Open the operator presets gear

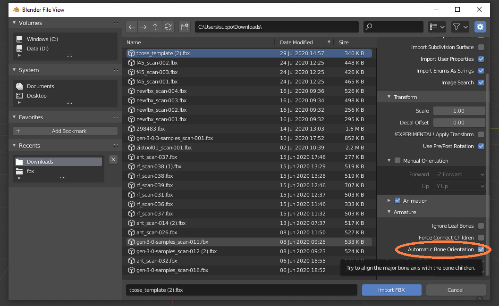480,27
